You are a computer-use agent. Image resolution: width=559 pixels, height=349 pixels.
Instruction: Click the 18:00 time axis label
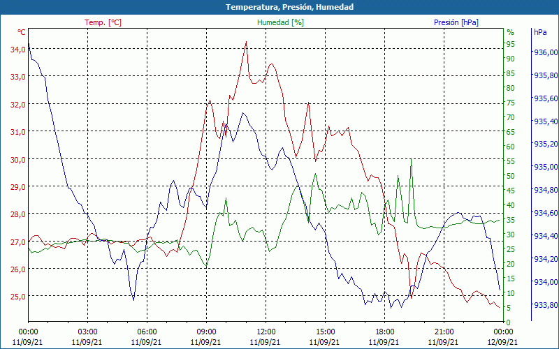pos(384,332)
